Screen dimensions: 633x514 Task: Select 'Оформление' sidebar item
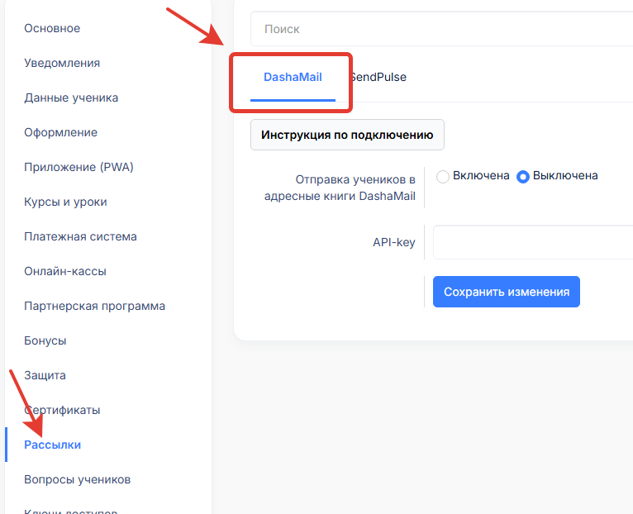[x=60, y=132]
